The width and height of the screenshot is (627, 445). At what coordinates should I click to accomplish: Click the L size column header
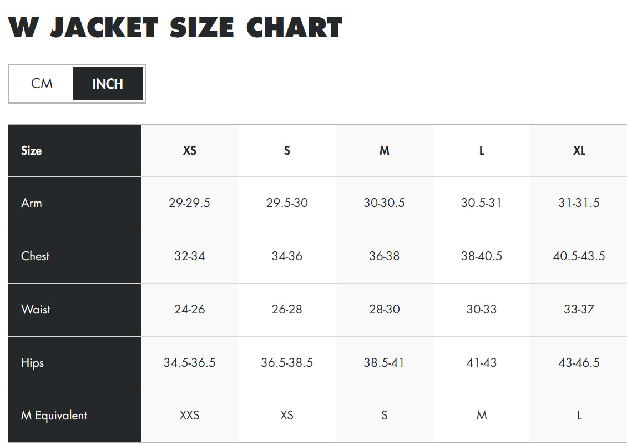coord(482,151)
